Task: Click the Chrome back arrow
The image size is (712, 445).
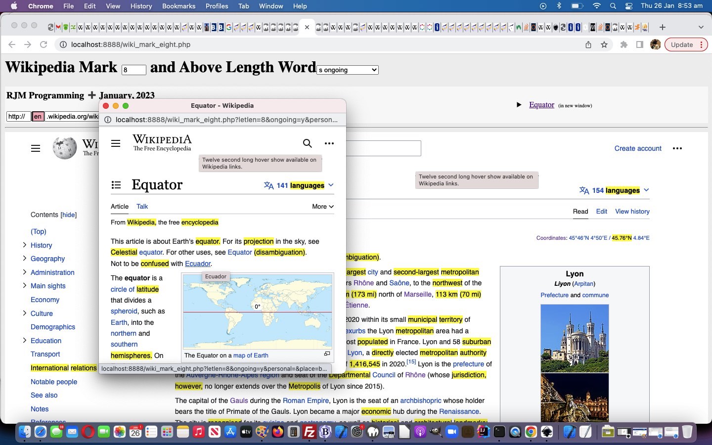Action: click(12, 44)
